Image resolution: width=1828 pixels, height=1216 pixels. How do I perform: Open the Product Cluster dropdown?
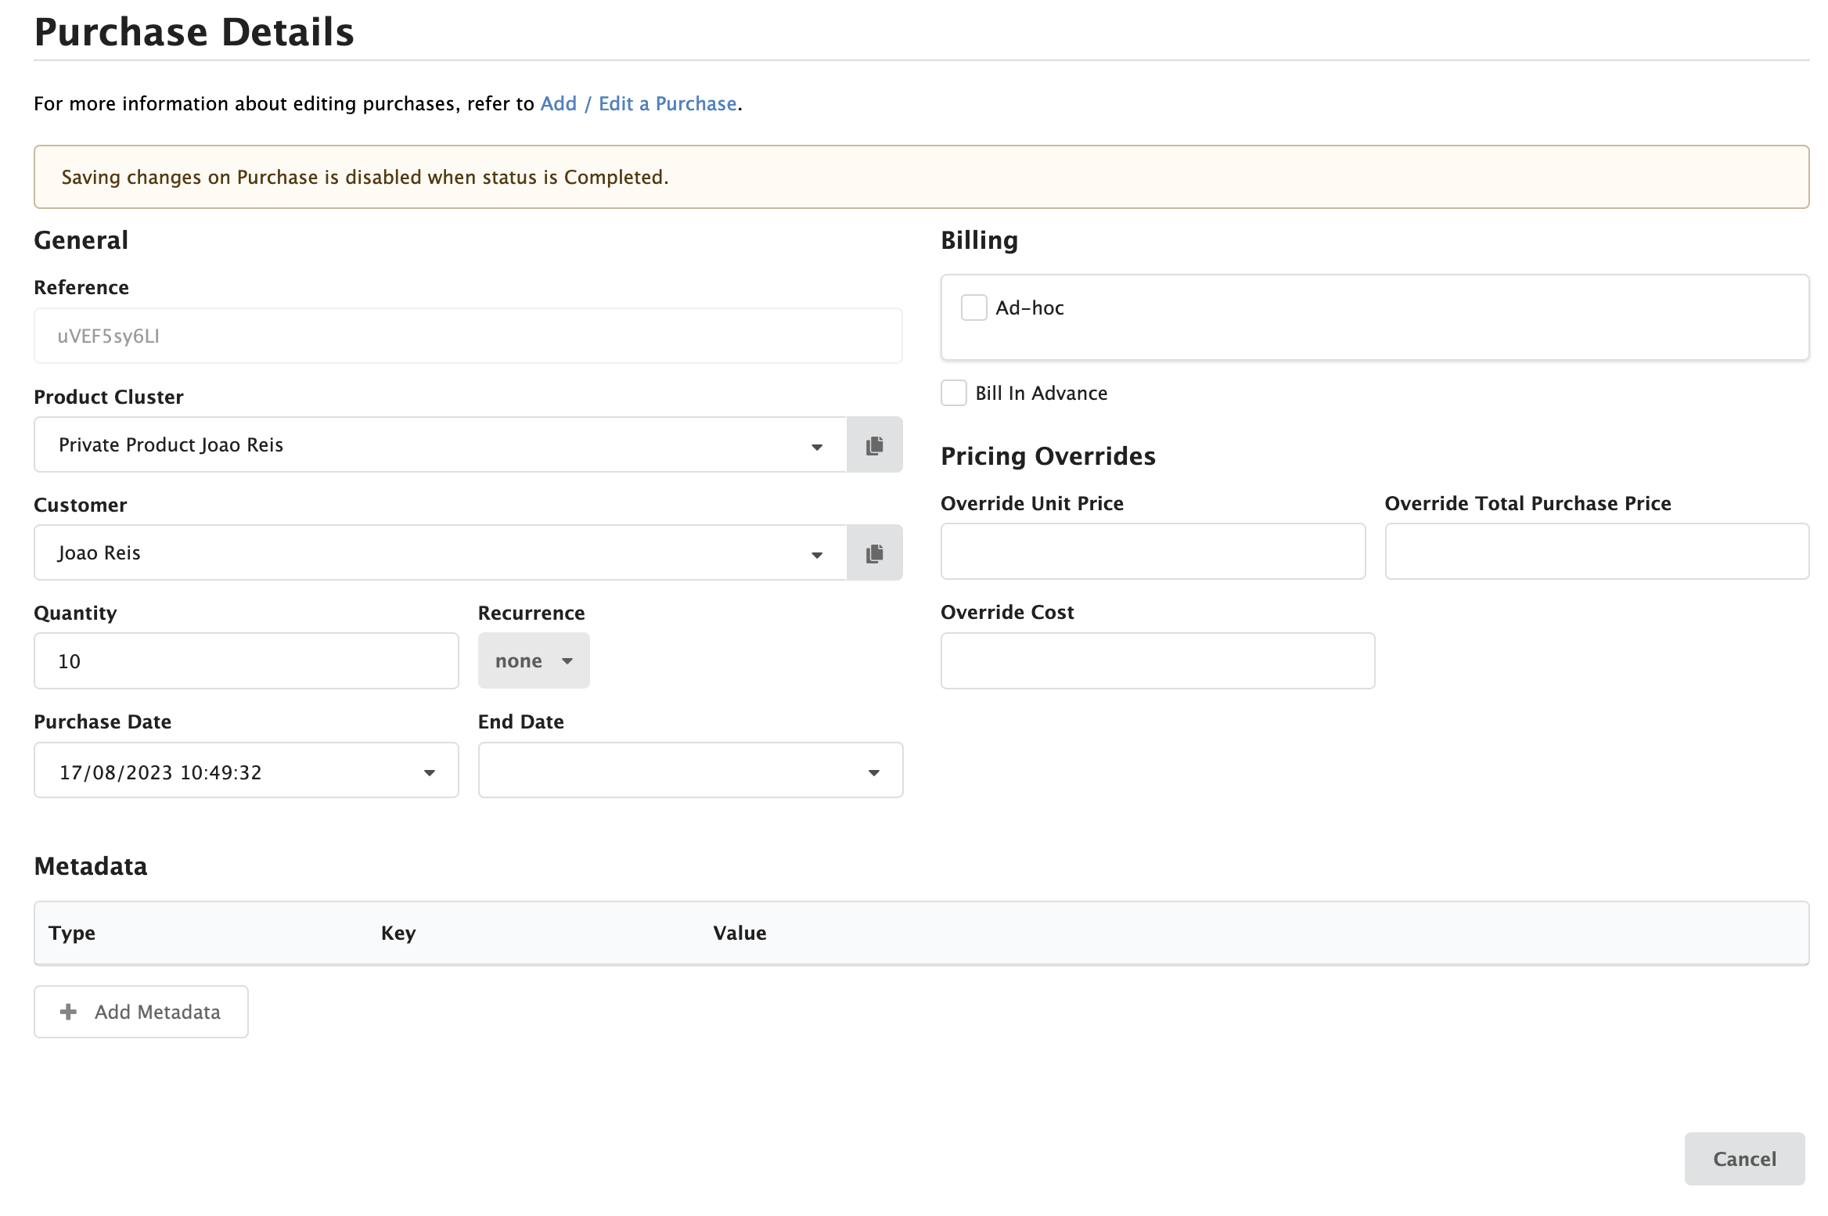click(817, 444)
